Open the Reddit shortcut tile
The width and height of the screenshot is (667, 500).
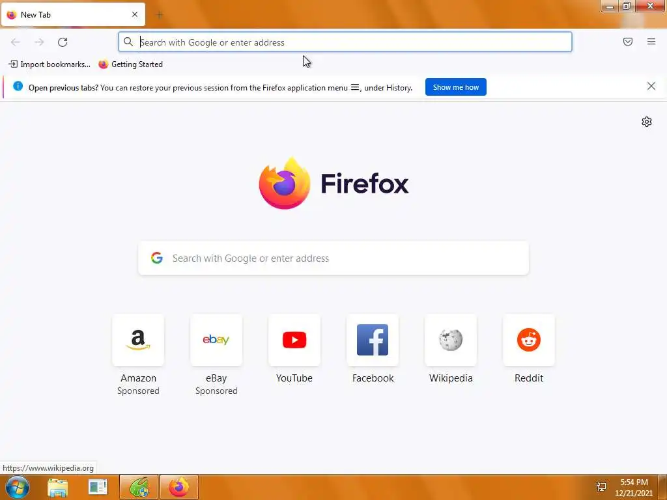tap(529, 340)
